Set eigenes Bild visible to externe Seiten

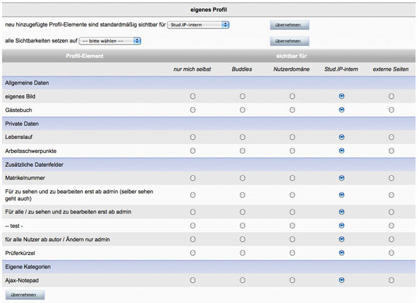pos(392,97)
